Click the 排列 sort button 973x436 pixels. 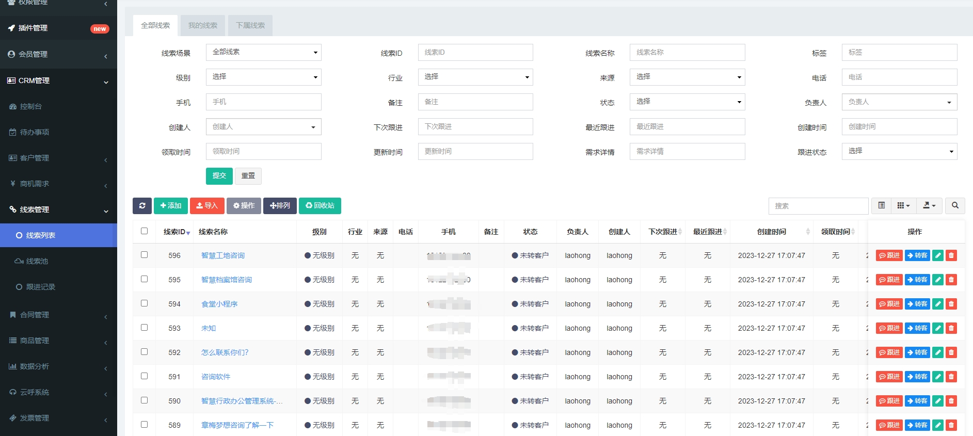point(280,205)
